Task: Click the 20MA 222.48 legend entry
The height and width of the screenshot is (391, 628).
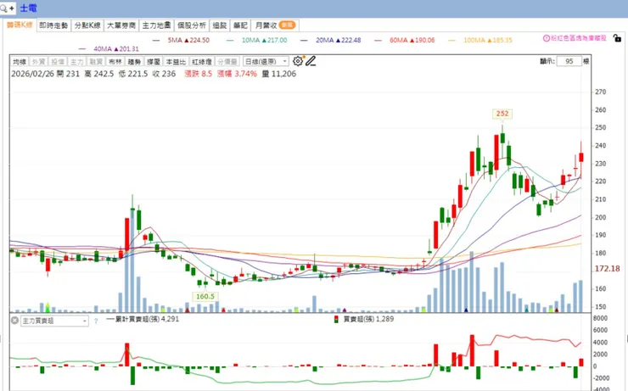Action: pyautogui.click(x=331, y=40)
